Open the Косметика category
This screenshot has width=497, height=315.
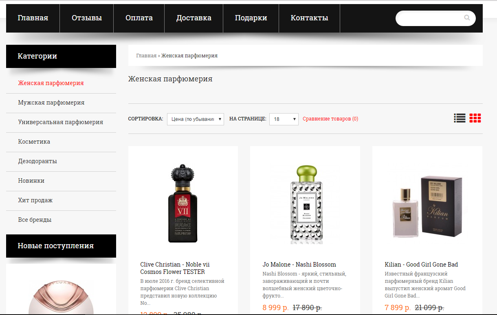click(34, 142)
